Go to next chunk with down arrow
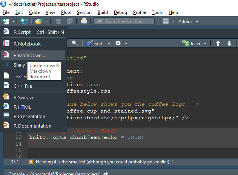 coord(229,44)
